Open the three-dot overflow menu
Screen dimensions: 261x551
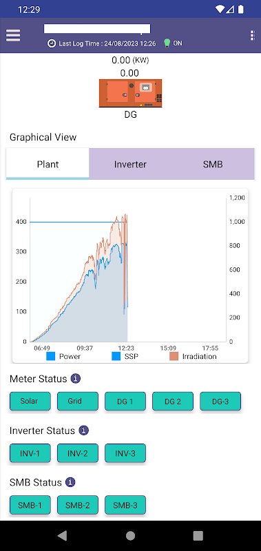(x=252, y=36)
